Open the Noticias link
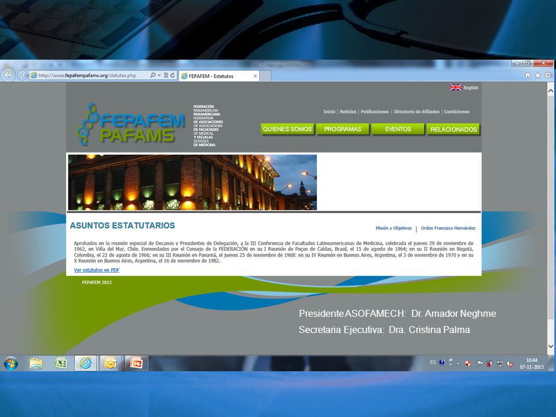This screenshot has width=556, height=417. 348,112
